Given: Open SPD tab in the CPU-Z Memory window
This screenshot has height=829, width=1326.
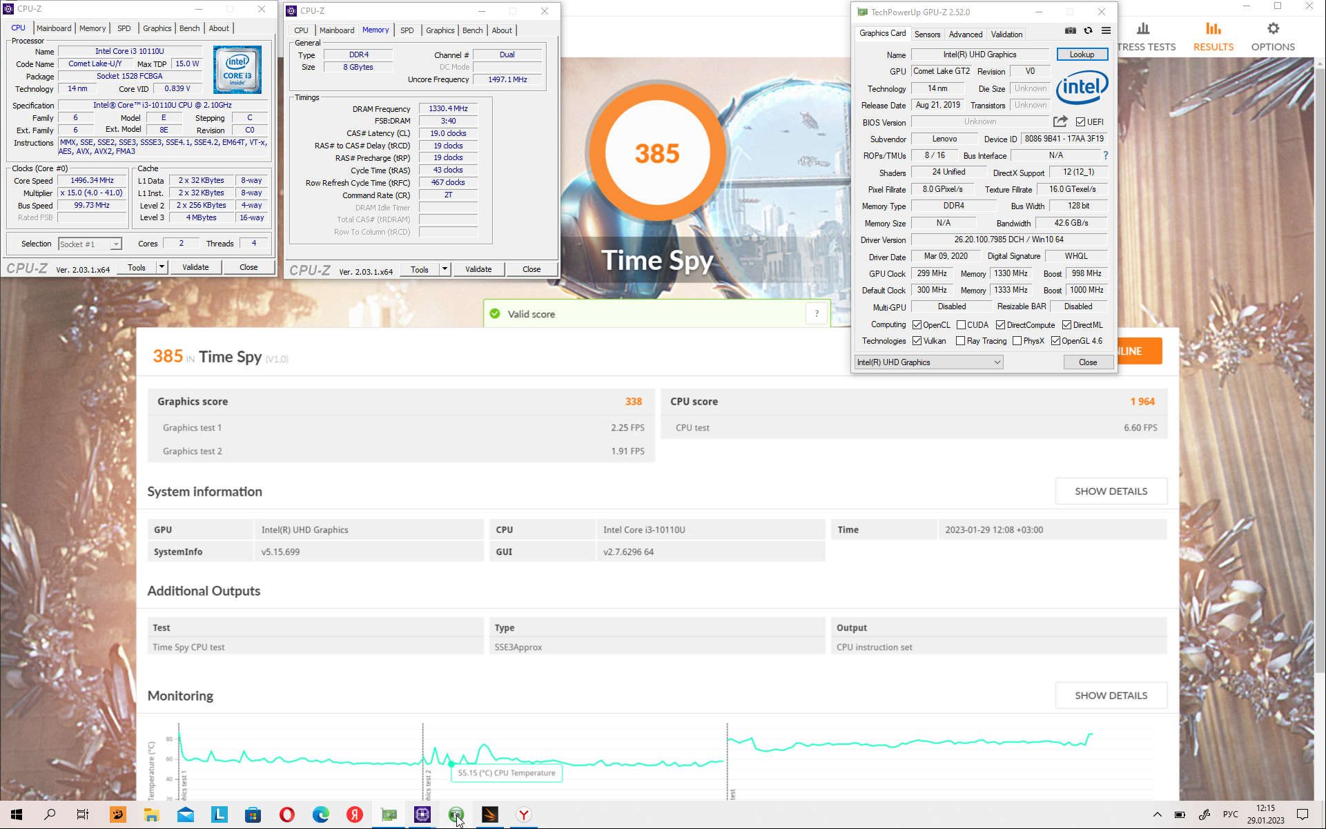Looking at the screenshot, I should pos(407,30).
